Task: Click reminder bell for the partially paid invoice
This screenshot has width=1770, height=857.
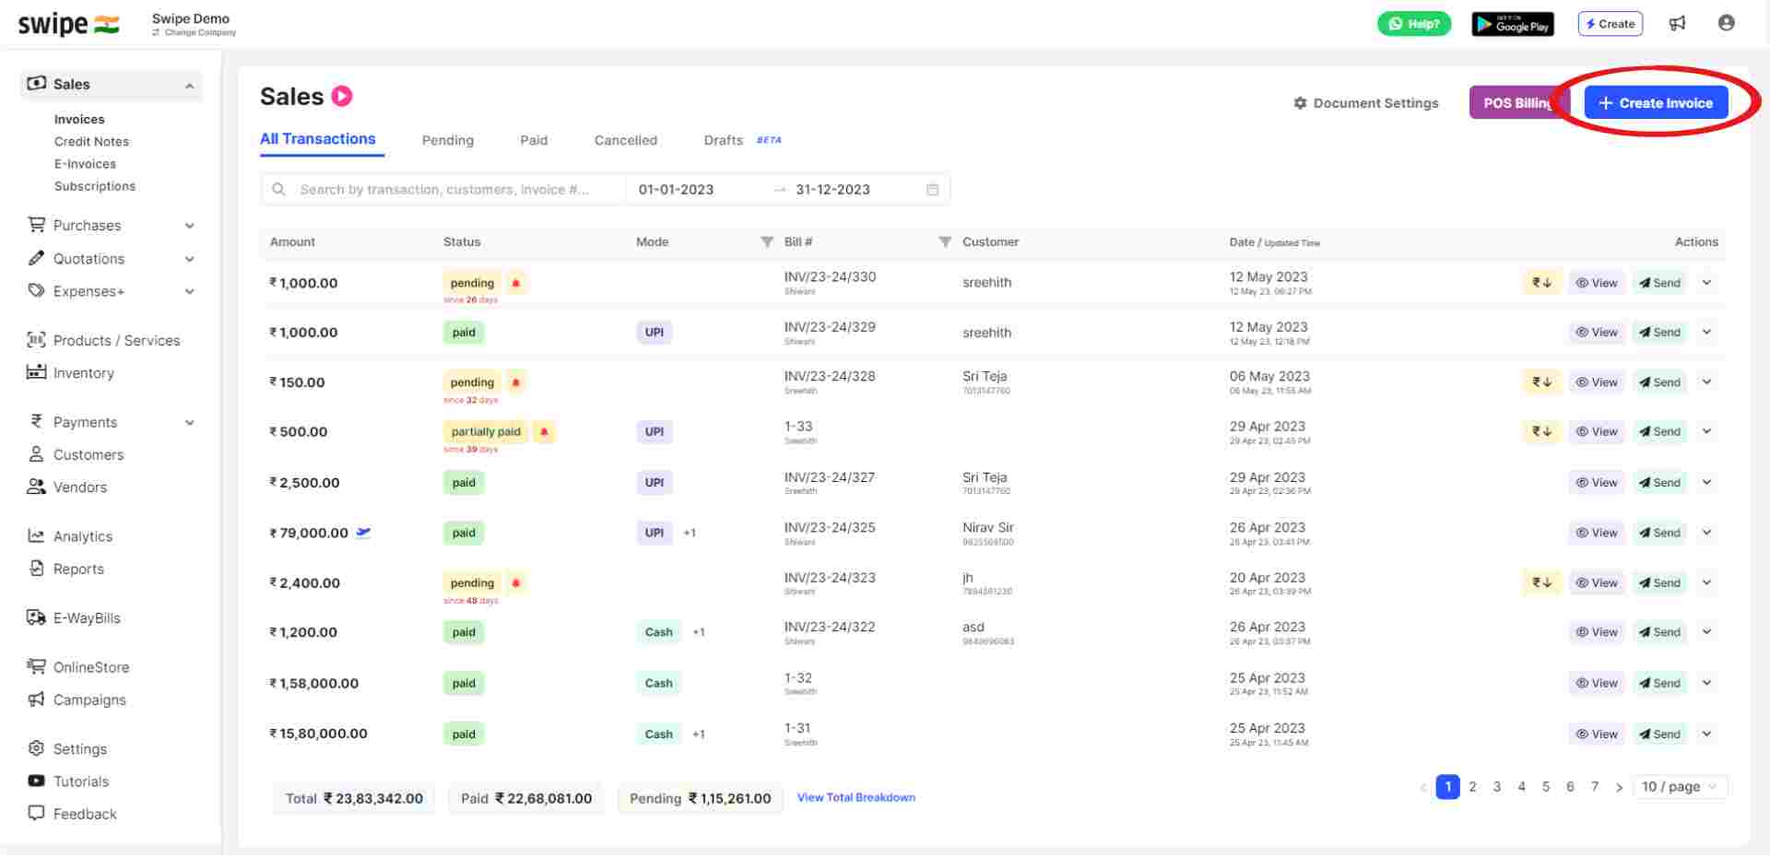Action: (x=544, y=432)
